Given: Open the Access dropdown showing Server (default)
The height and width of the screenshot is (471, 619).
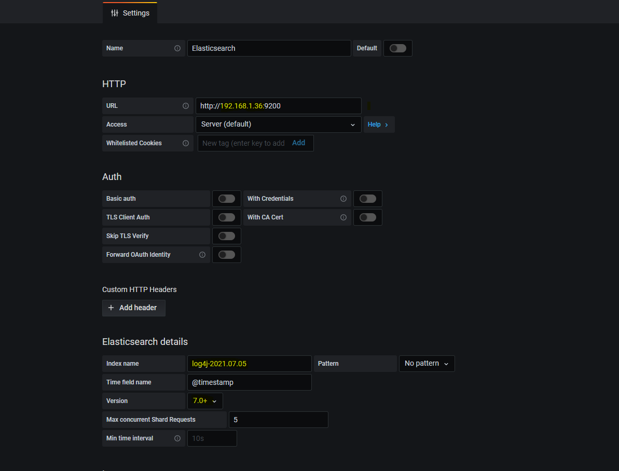Looking at the screenshot, I should pos(278,124).
